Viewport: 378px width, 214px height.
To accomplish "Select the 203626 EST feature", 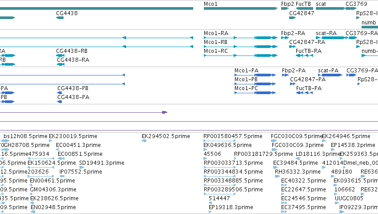I will [x=41, y=176].
